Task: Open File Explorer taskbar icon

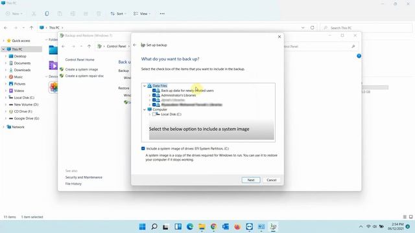Action: [x=202, y=227]
